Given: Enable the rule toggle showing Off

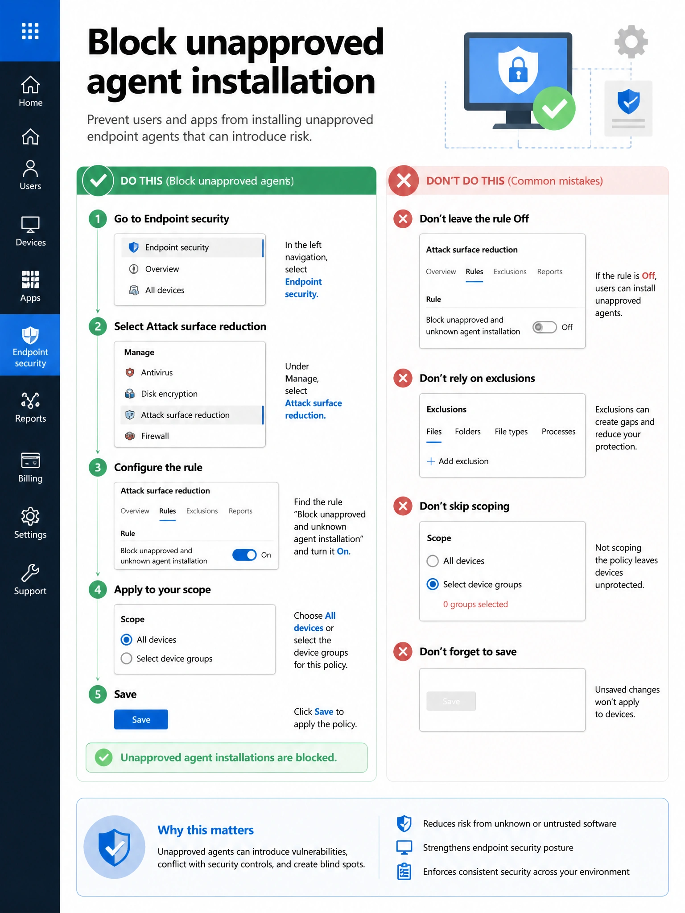Looking at the screenshot, I should [x=545, y=327].
